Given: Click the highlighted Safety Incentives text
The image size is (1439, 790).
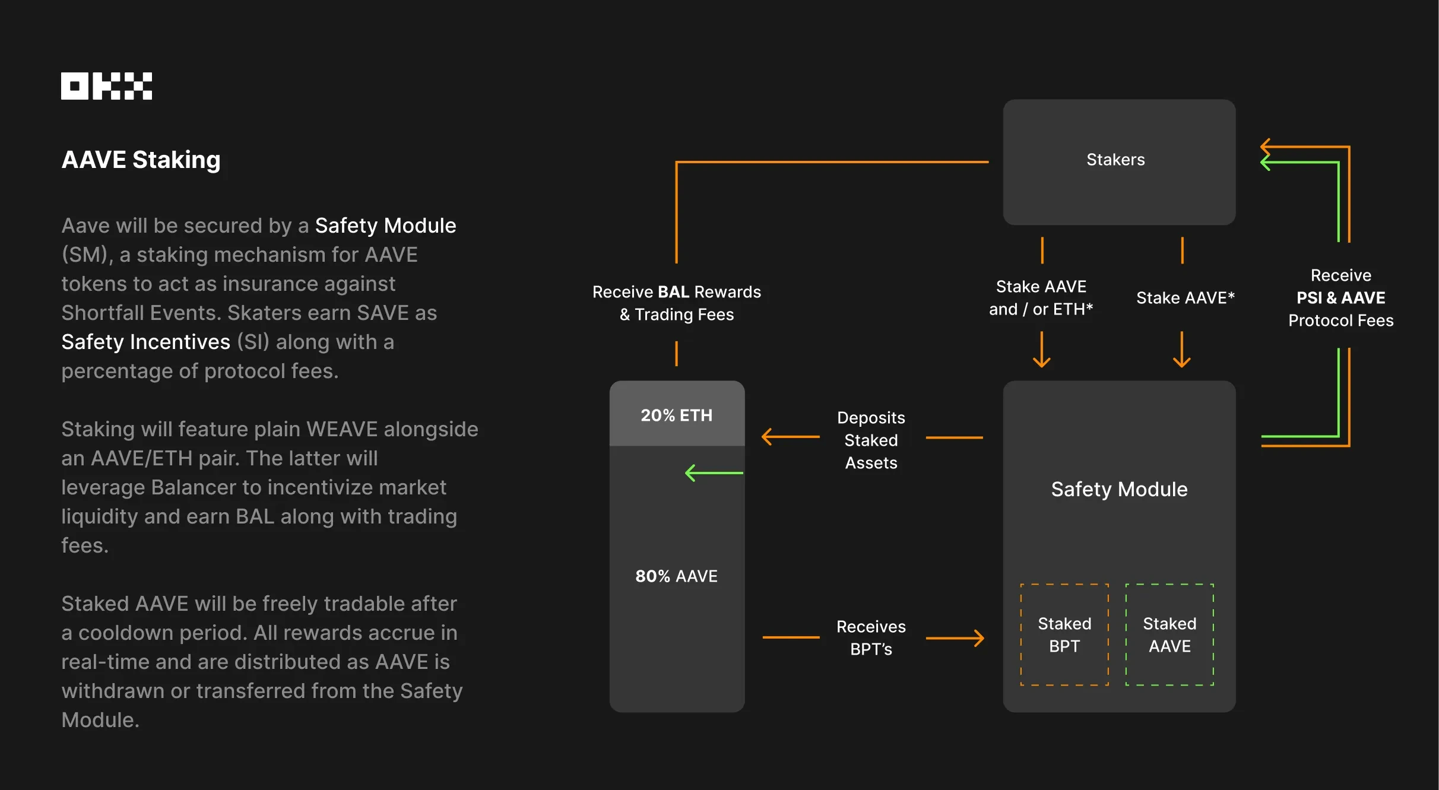Looking at the screenshot, I should point(145,342).
